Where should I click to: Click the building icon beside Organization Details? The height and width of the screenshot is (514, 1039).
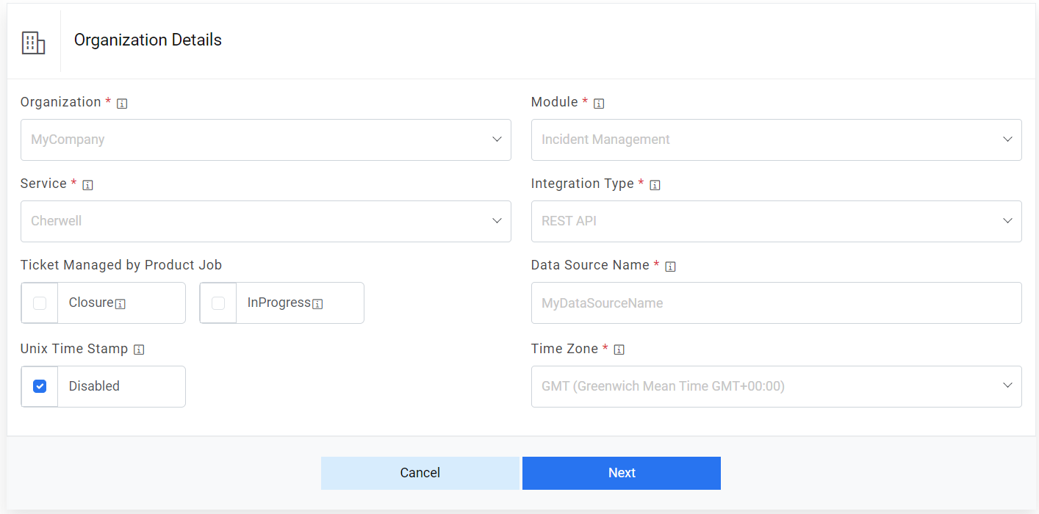pos(33,42)
